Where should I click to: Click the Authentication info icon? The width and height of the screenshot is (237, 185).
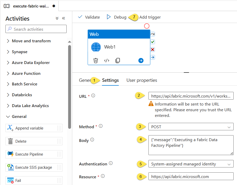coord(111,163)
